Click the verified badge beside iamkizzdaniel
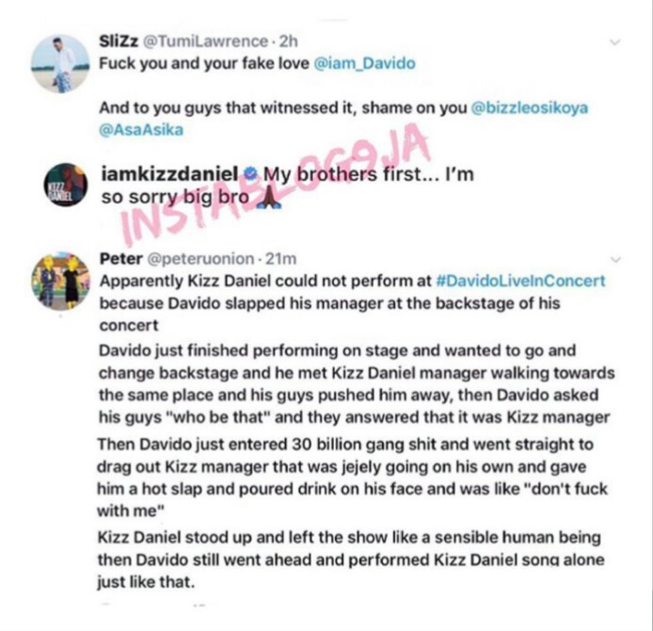The height and width of the screenshot is (631, 653). (x=250, y=174)
